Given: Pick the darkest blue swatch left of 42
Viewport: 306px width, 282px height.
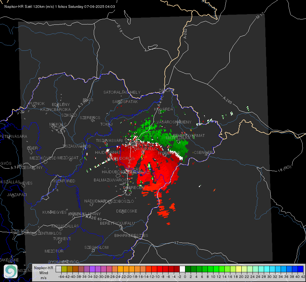Looking at the screenshot, I should tap(301, 269).
